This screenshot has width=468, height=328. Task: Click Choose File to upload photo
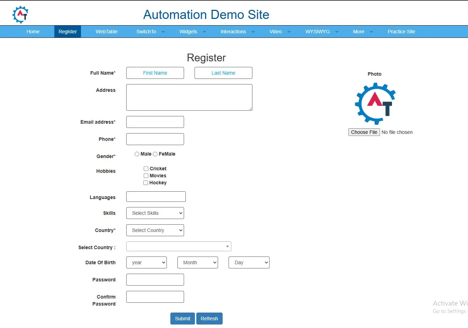pyautogui.click(x=364, y=132)
